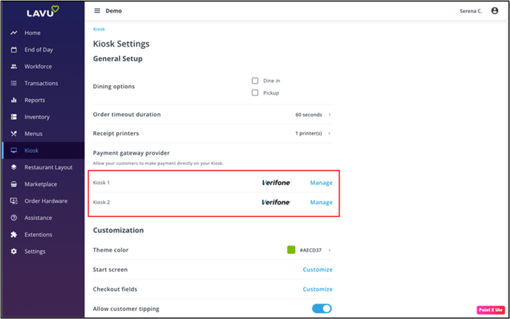This screenshot has height=319, width=510.
Task: Go to Transactions in the sidebar menu
Action: [42, 84]
